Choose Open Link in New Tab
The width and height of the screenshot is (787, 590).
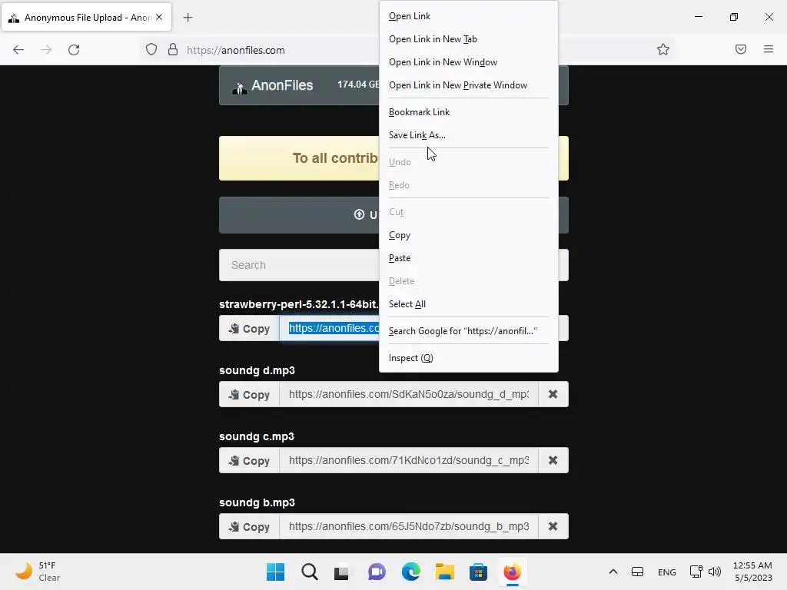468,39
